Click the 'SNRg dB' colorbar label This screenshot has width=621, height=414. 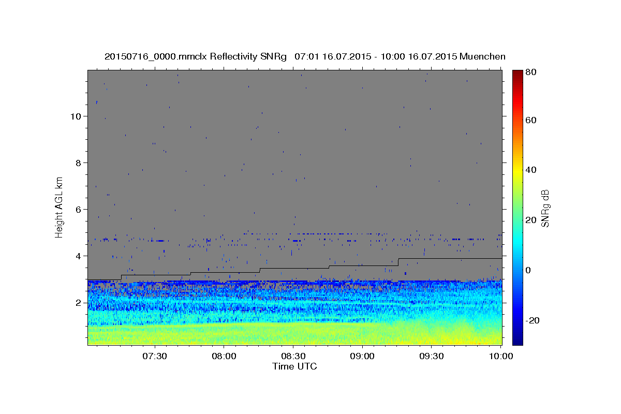click(545, 208)
